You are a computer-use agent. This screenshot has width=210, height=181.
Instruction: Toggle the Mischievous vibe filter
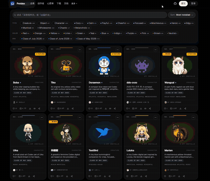[x=158, y=23]
